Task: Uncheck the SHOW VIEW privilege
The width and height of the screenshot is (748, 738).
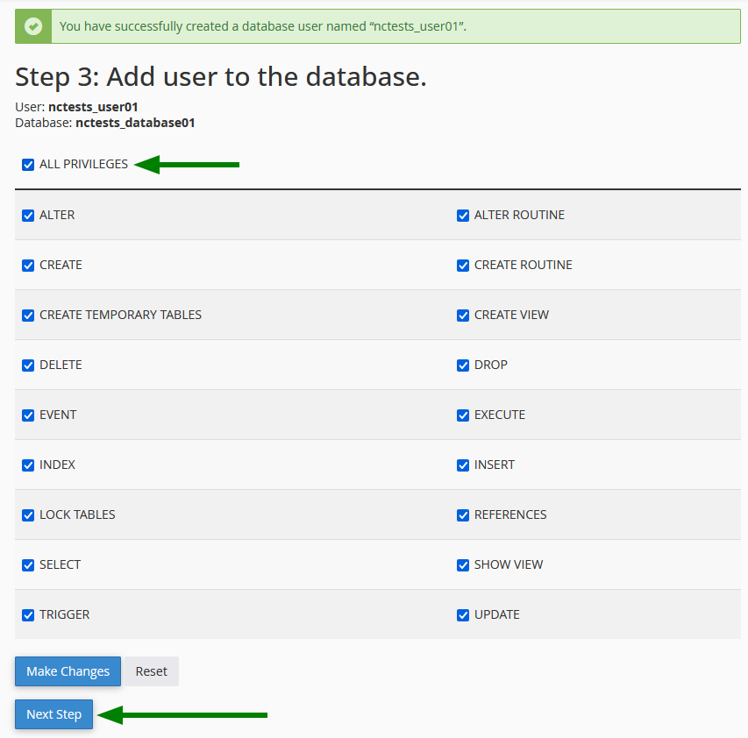Action: click(463, 565)
